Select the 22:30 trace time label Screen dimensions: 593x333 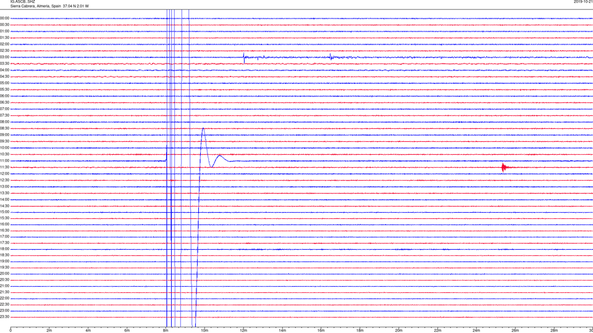click(4, 304)
